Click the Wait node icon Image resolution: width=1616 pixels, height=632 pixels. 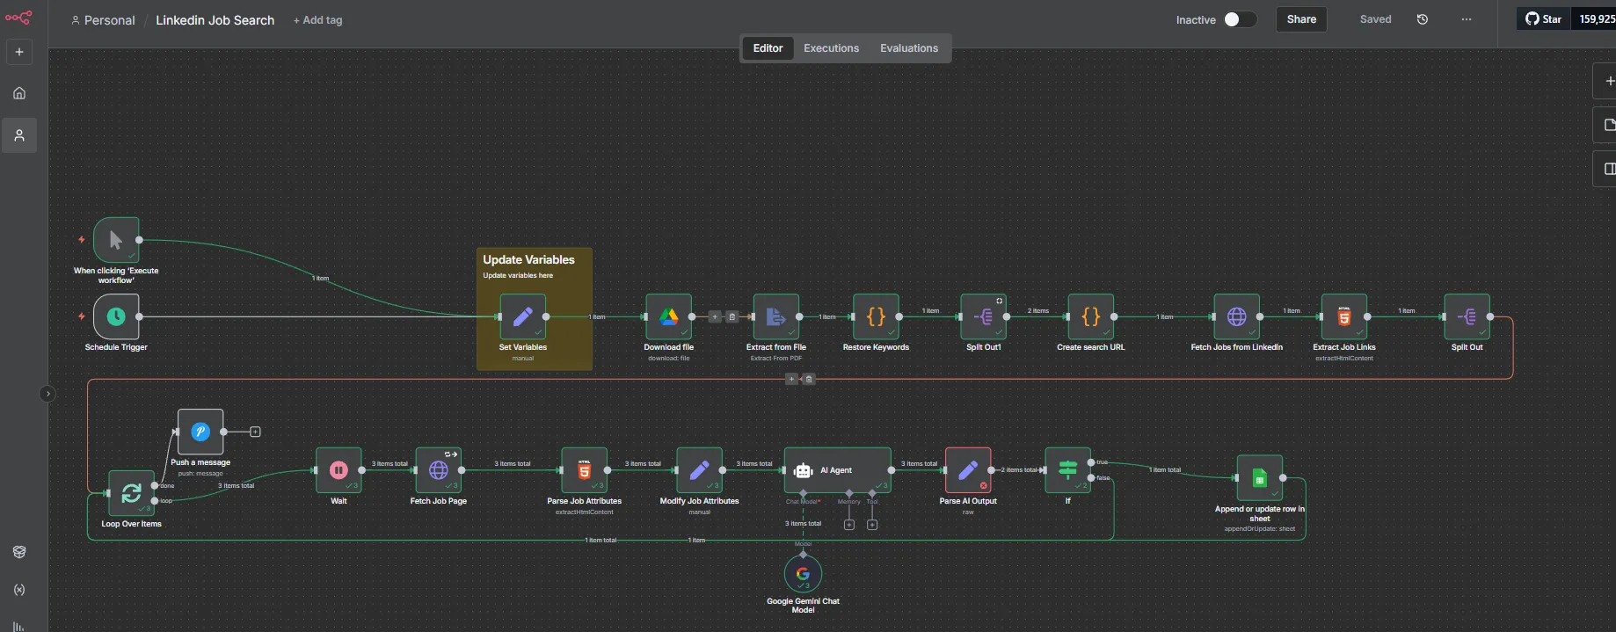pos(338,470)
